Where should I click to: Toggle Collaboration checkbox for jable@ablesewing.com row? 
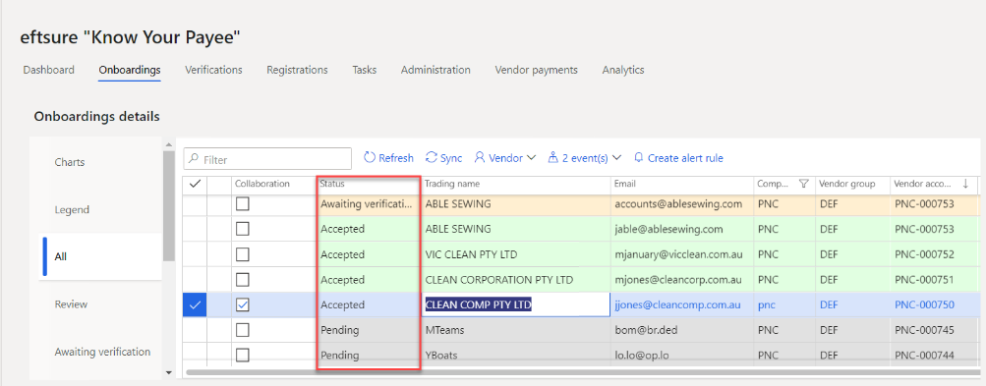tap(242, 229)
